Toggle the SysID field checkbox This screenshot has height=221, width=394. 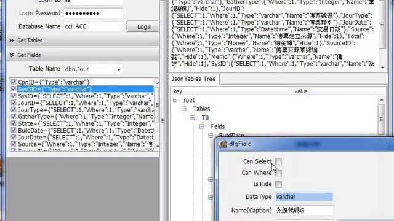click(14, 96)
